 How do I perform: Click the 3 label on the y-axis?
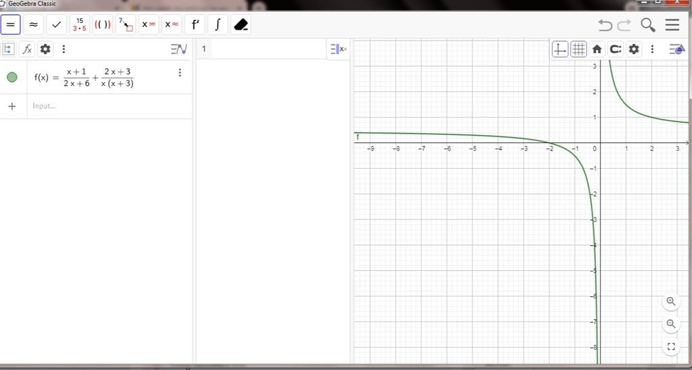click(595, 66)
